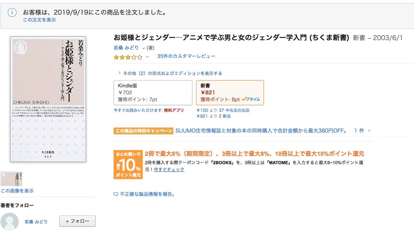Screen dimensions: 414x232
Task: Open the 2冊で最大6% point promotion headline
Action: (x=254, y=154)
